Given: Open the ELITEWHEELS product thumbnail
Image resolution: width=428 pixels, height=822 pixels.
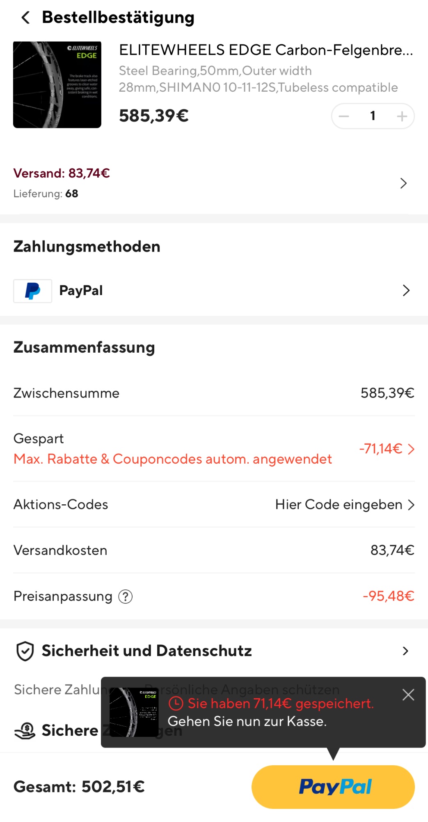Looking at the screenshot, I should [57, 85].
